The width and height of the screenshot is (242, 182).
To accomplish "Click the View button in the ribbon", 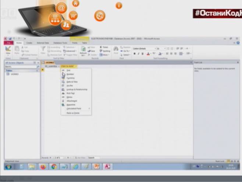I will [x=8, y=51].
